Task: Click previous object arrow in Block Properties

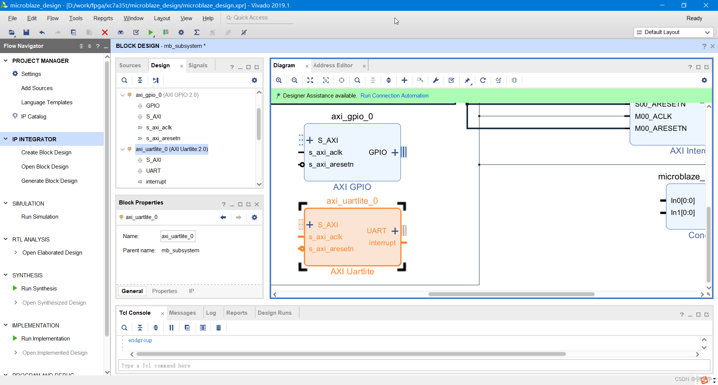Action: pos(223,218)
